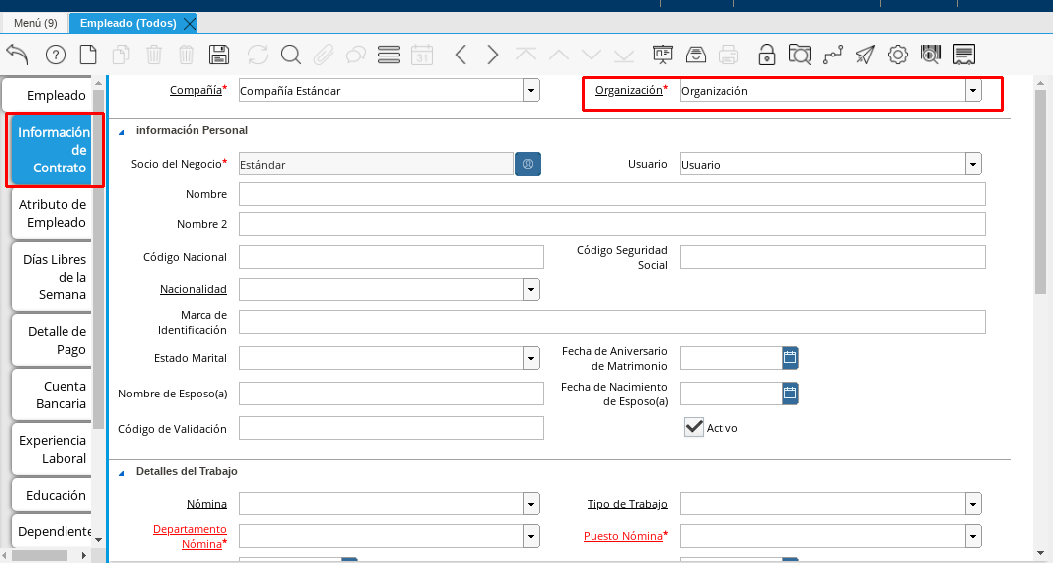Click into the Código Nacional input field
The width and height of the screenshot is (1053, 565).
tap(391, 258)
